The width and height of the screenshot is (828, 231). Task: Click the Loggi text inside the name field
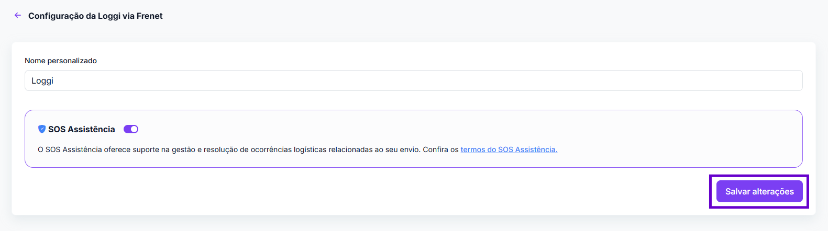[42, 81]
